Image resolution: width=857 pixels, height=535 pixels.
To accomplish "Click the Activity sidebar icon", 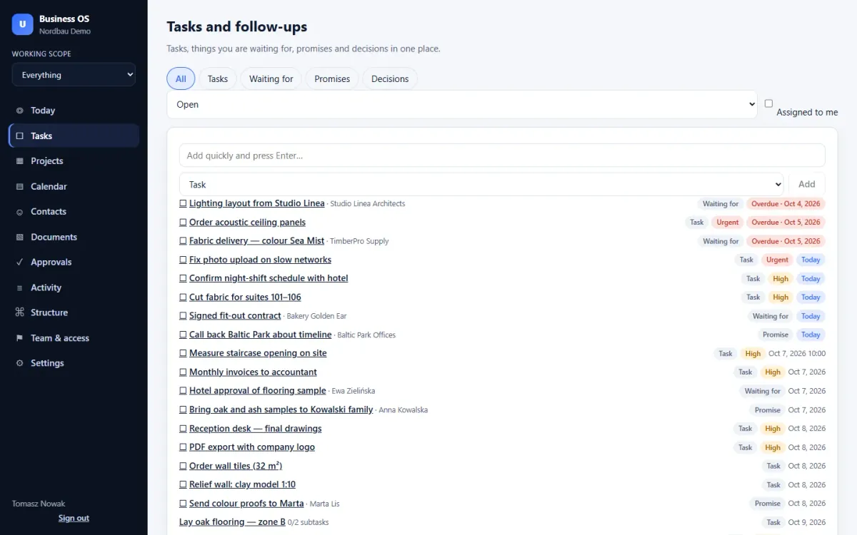I will (19, 287).
